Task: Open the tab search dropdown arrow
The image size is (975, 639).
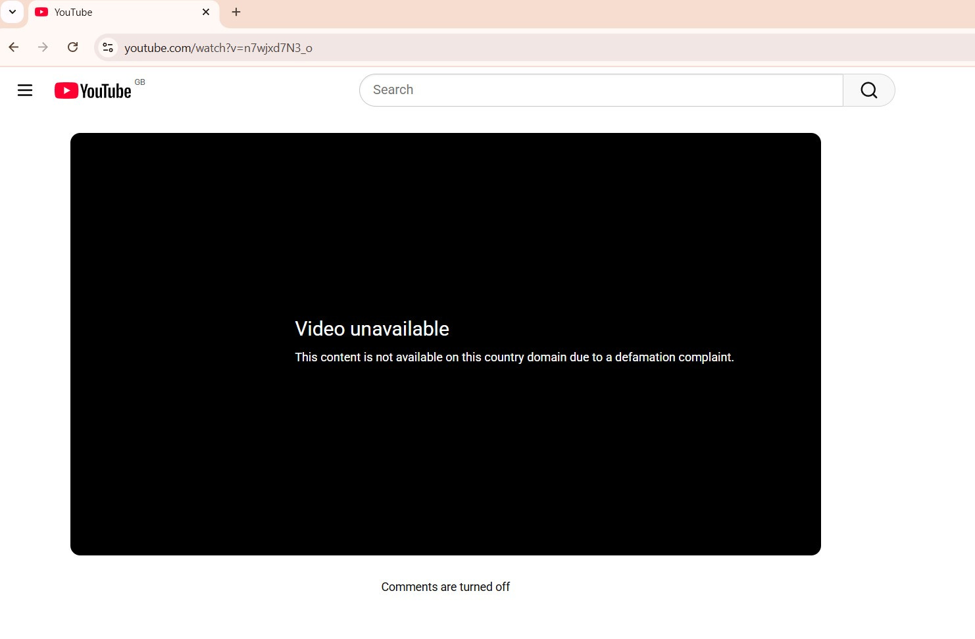Action: click(12, 12)
